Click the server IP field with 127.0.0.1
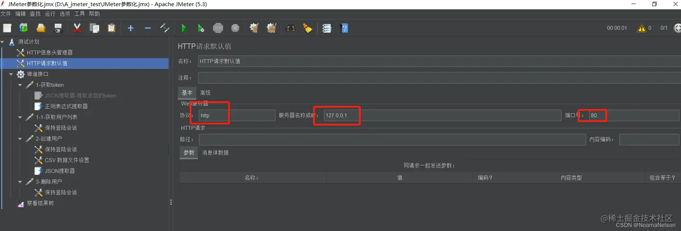 [442, 115]
